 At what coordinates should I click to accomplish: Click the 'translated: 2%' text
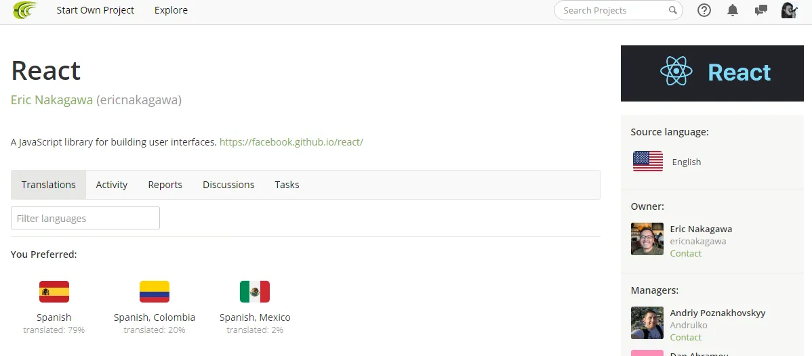[x=255, y=330]
